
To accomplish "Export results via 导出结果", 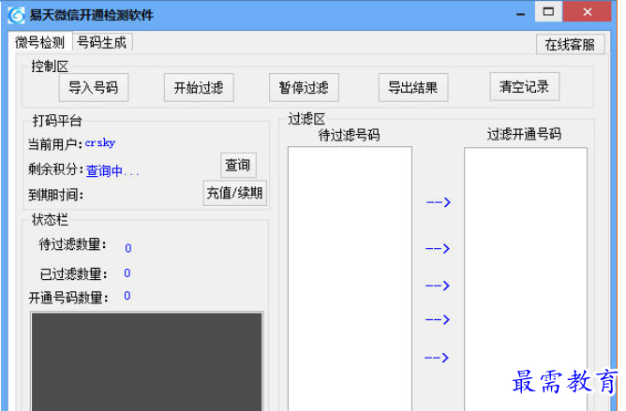I will tap(413, 87).
